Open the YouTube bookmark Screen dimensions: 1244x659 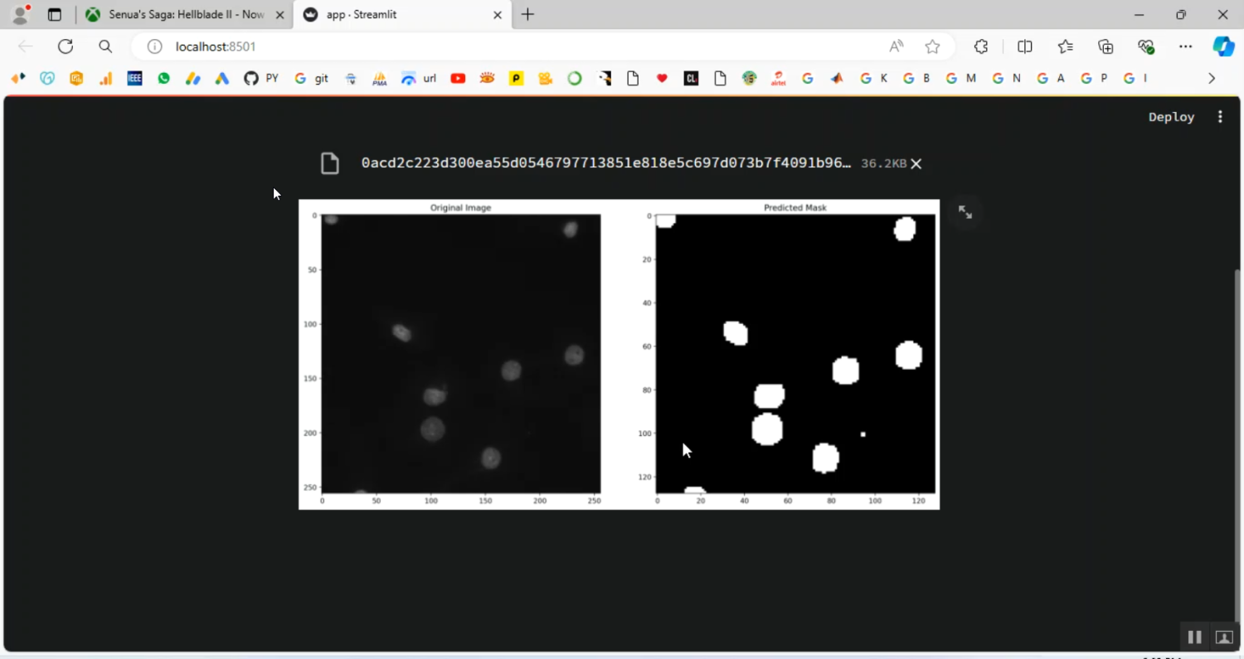pos(458,79)
